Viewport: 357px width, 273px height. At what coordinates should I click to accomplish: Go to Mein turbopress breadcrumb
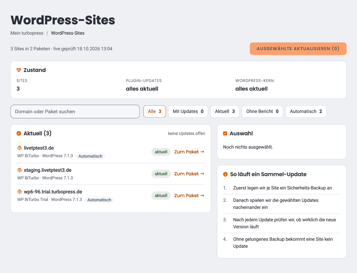tap(27, 33)
